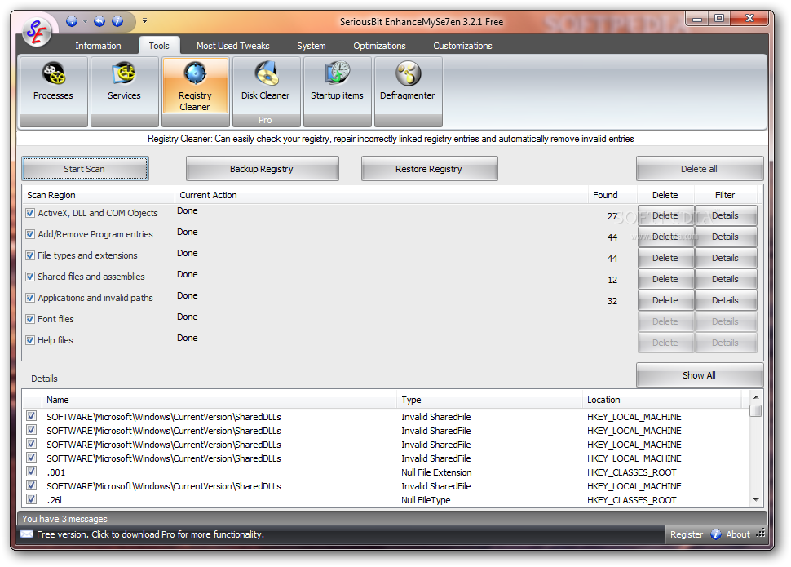Open the System tab
791x567 pixels.
coord(312,46)
